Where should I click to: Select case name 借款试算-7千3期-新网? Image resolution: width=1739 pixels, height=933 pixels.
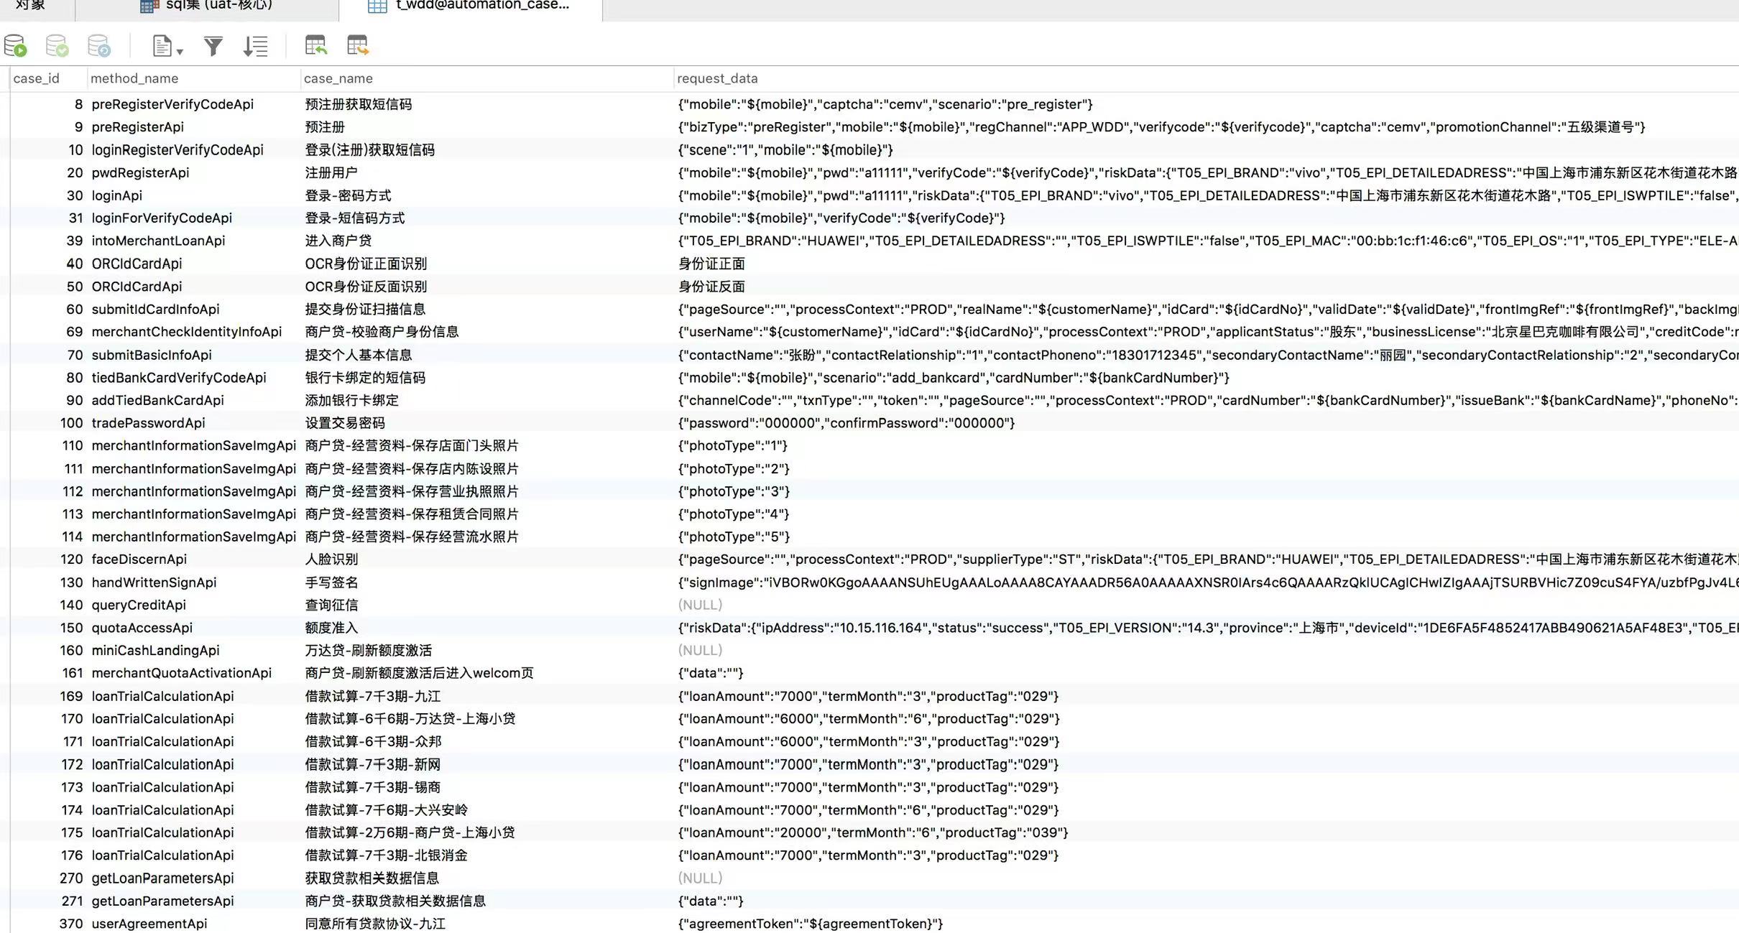coord(373,764)
